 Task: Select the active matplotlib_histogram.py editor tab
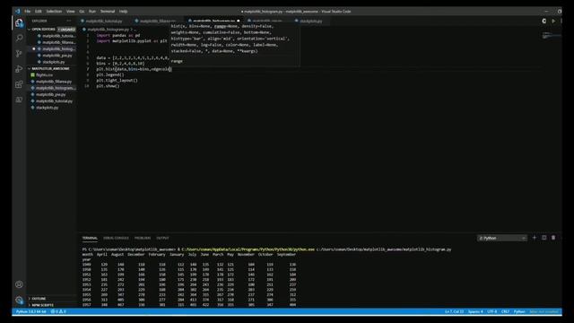[213, 21]
